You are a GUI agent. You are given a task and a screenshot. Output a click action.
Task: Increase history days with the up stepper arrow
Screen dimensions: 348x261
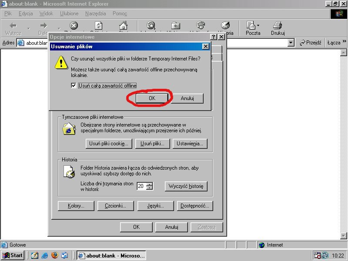click(x=150, y=184)
